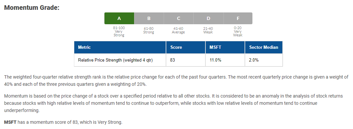
Task: Click the 0-20 Very Weak label
Action: 238,32
